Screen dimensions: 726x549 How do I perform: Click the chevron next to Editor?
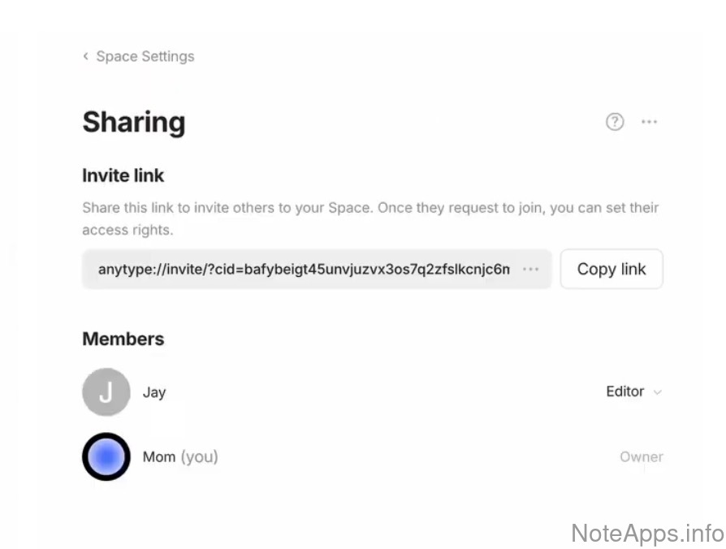[x=658, y=392]
